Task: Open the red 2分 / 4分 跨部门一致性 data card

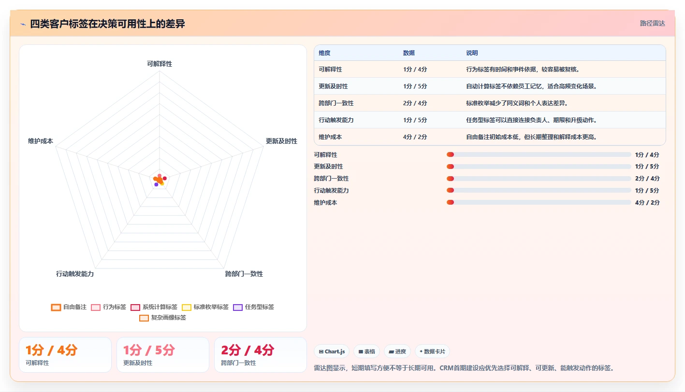Action: coord(261,355)
